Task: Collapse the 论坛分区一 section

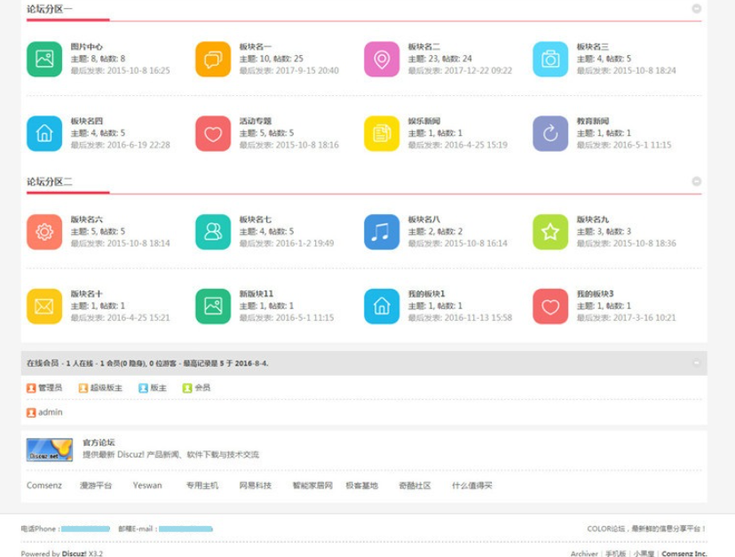Action: [697, 9]
